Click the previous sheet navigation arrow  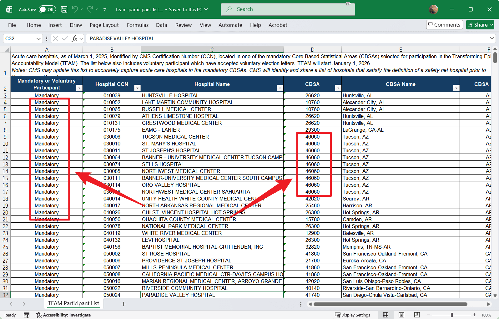[11, 304]
